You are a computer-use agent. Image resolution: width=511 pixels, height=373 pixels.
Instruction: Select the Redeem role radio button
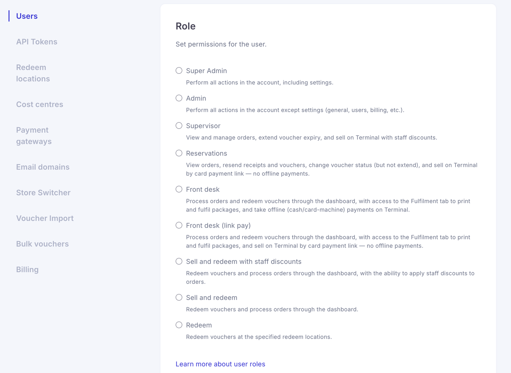pyautogui.click(x=179, y=325)
